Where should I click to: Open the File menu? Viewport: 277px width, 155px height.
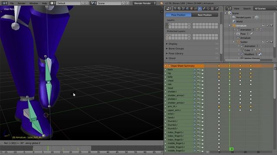click(12, 3)
